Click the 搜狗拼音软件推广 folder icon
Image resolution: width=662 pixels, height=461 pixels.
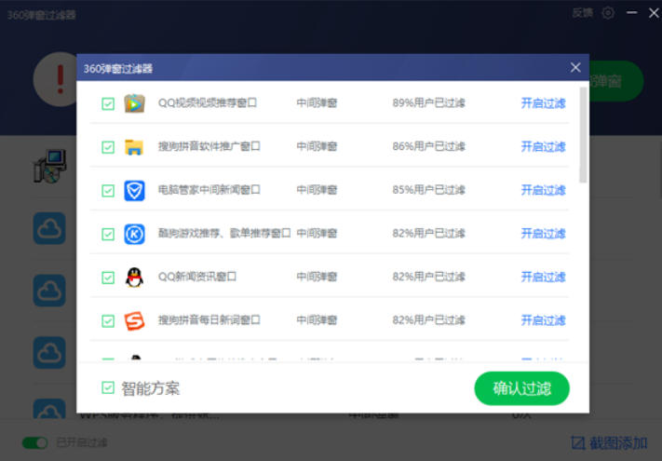tap(135, 146)
